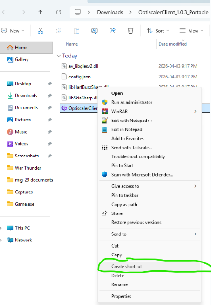The width and height of the screenshot is (211, 305).
Task: Click the Rename icon in toolbar
Action: (95, 31)
